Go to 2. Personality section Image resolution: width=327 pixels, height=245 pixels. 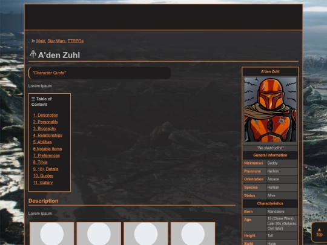pyautogui.click(x=45, y=122)
